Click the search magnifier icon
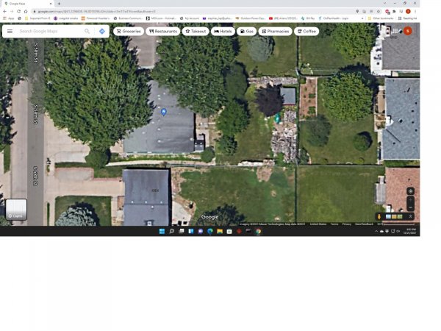 tap(87, 32)
